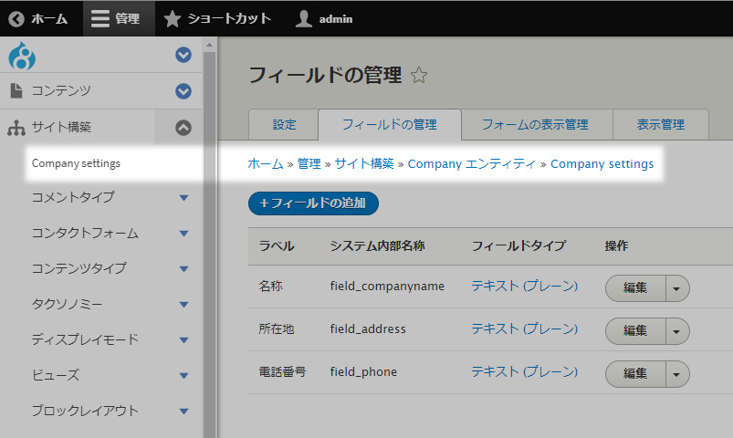Switch to the フォームの表示管理 tab
This screenshot has height=438, width=733.
pyautogui.click(x=535, y=125)
